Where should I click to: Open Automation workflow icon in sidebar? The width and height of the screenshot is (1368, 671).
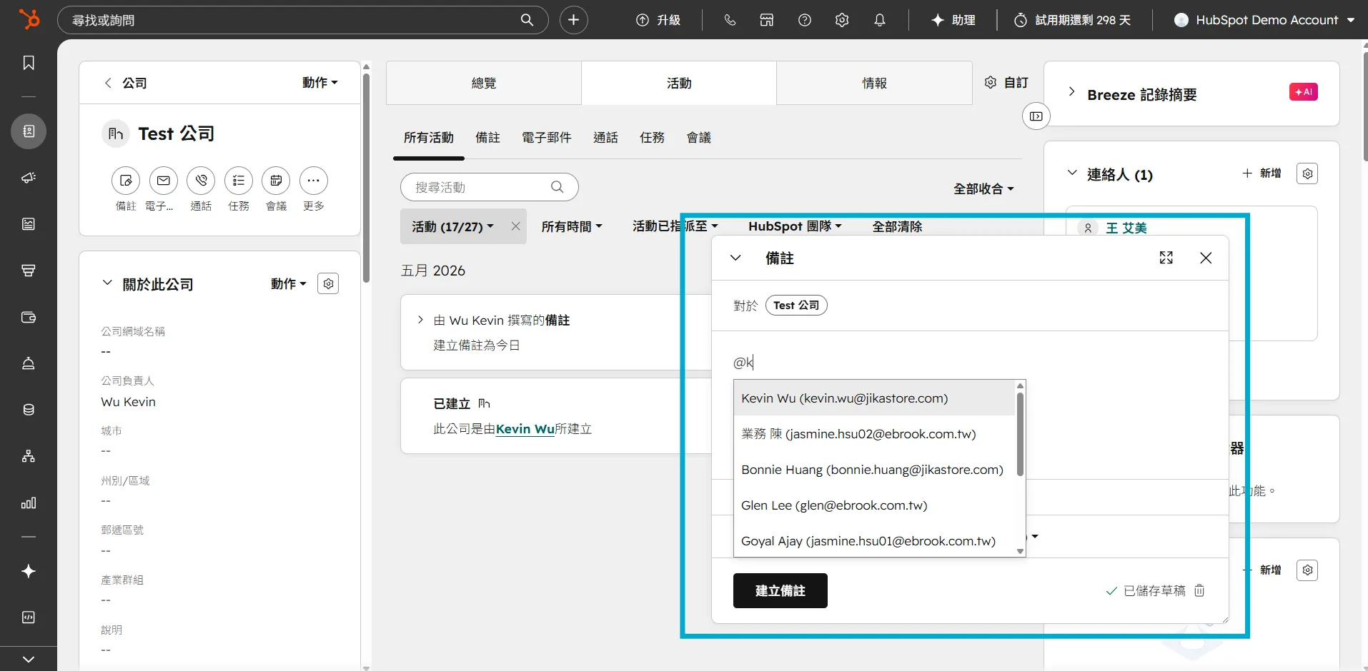pos(29,456)
